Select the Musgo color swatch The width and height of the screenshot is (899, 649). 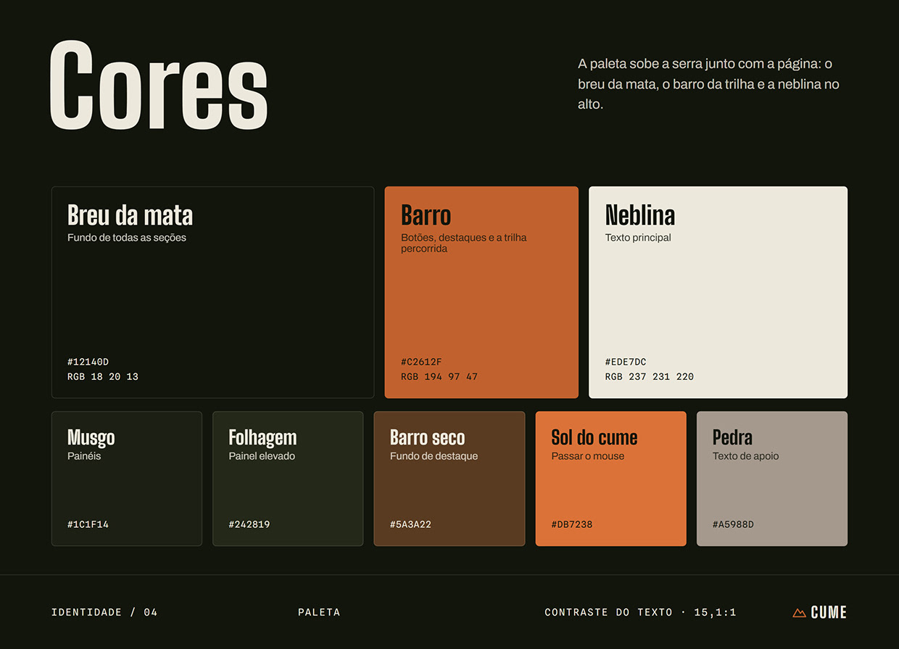(127, 479)
